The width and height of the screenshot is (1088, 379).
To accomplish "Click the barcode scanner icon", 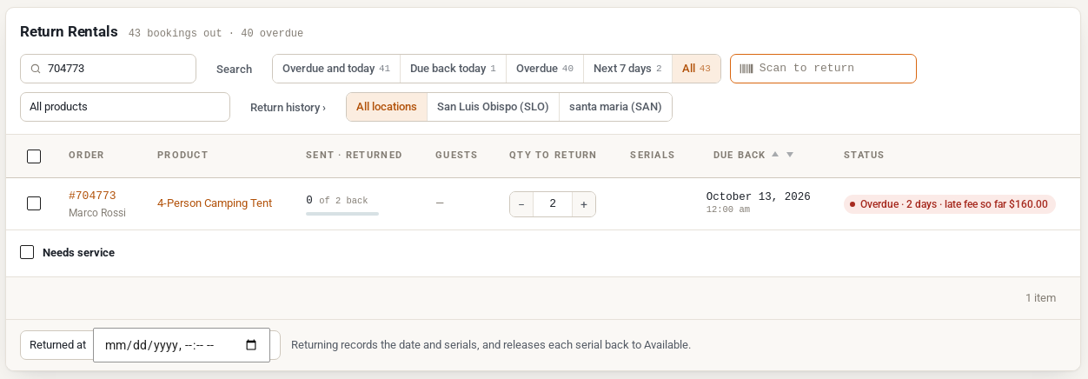I will coord(746,69).
